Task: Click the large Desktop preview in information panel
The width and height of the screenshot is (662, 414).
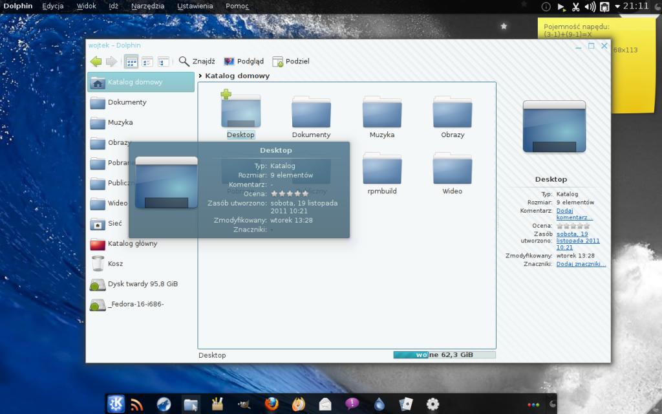Action: tap(554, 126)
